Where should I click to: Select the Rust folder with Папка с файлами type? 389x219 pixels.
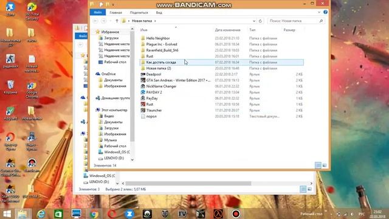pyautogui.click(x=150, y=56)
